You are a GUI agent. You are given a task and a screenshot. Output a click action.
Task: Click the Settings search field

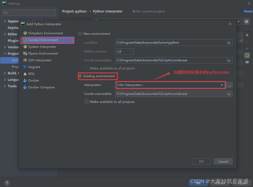coord(29,13)
